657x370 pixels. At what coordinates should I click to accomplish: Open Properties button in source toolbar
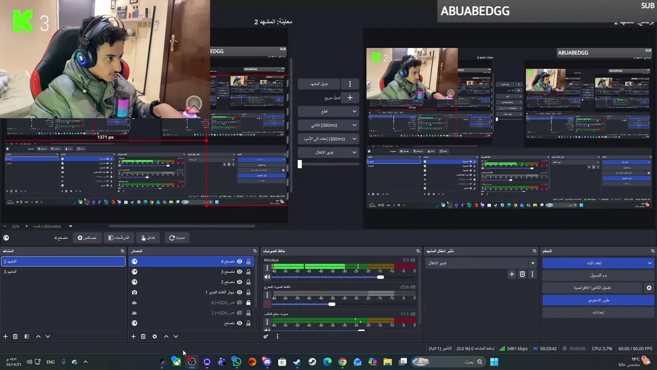click(x=87, y=238)
